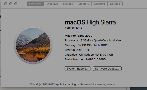Click the Mac Pro (Early 2009) text

[79, 36]
